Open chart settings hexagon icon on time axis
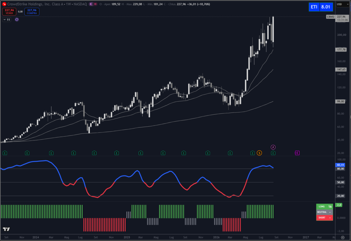Viewport: 351px width, 241px height. (x=343, y=237)
